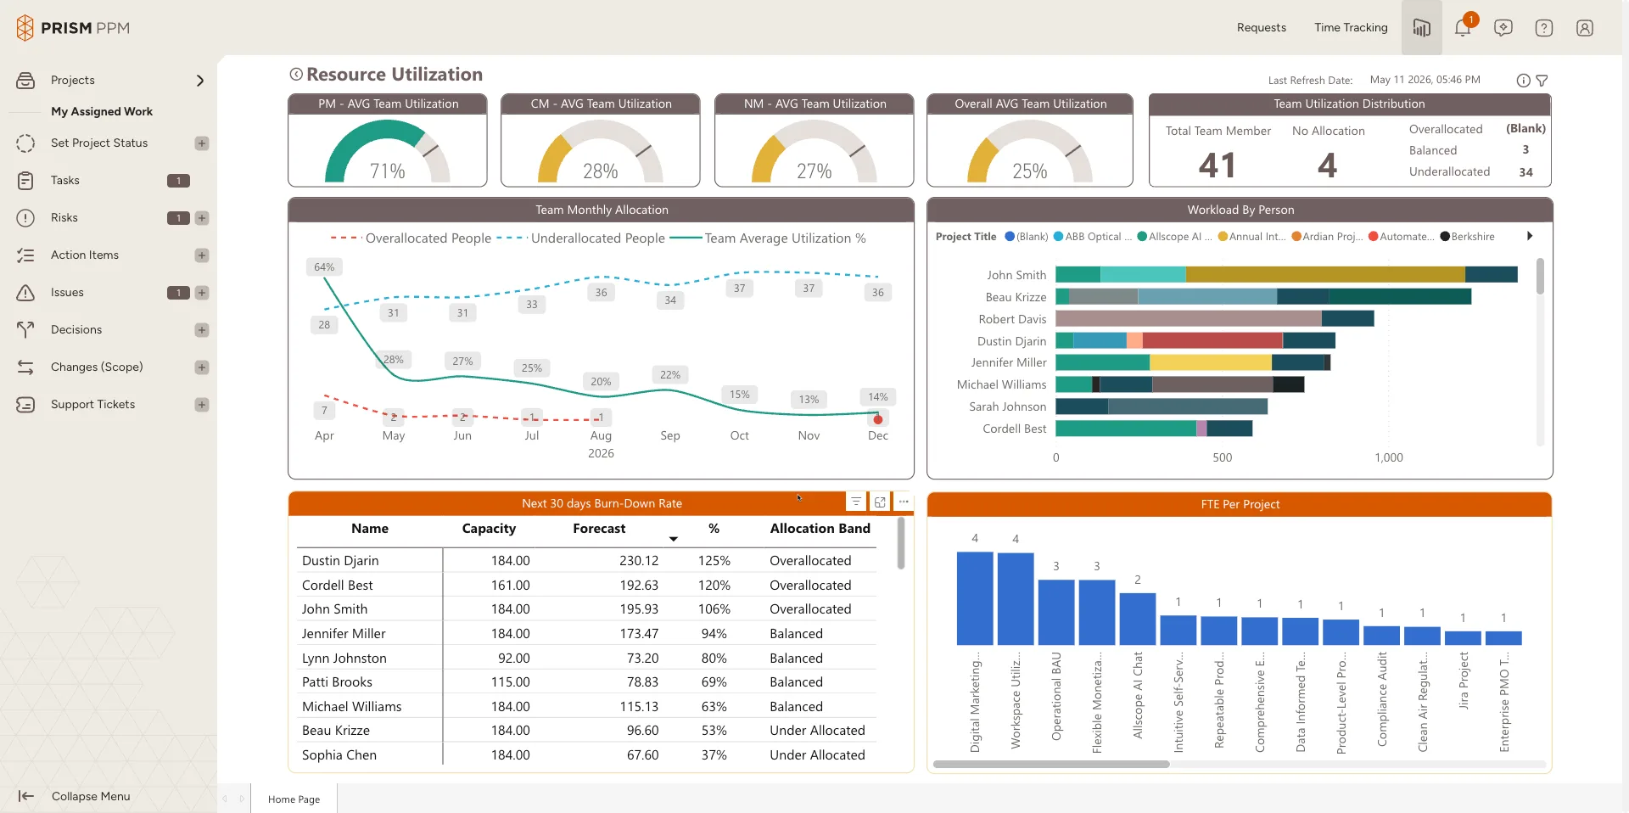Click the FTE Per Project horizontal scrollbar
The height and width of the screenshot is (813, 1629).
1051,764
